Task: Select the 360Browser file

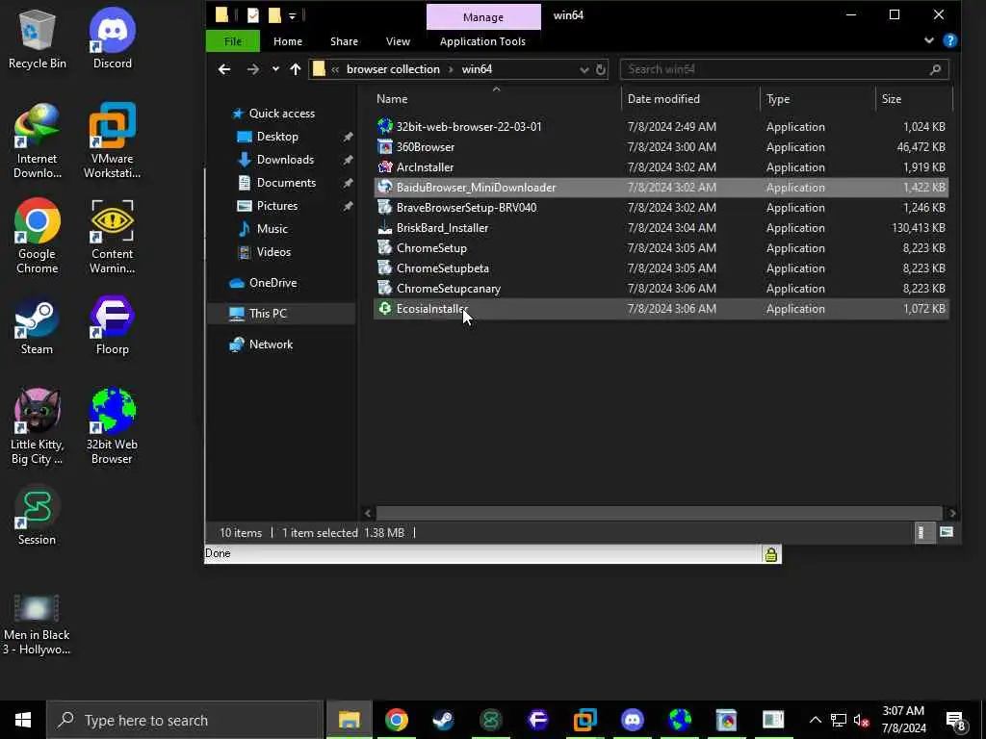Action: pos(661,147)
